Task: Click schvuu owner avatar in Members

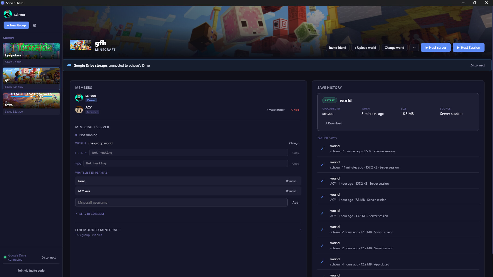Action: pos(79,98)
